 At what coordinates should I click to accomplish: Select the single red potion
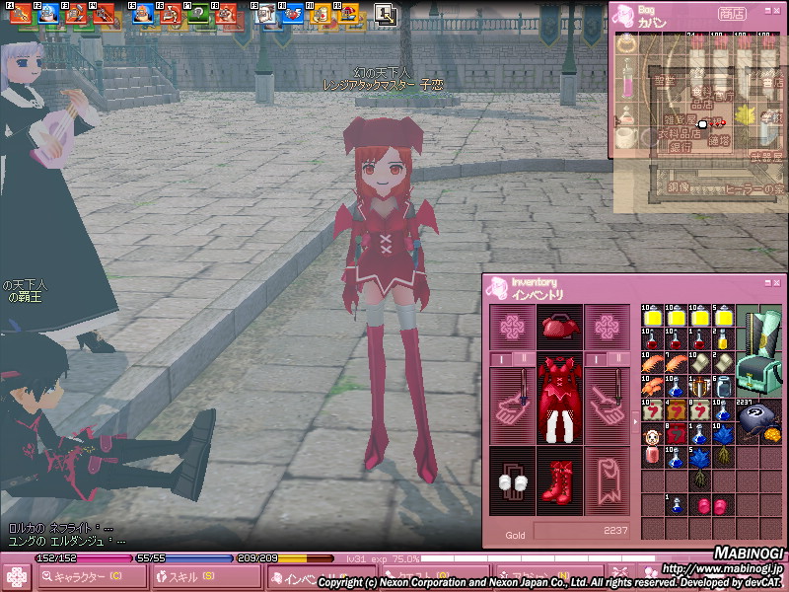[699, 339]
